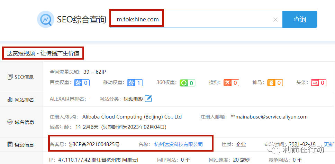The width and height of the screenshot is (335, 164).
Task: Click the blue 查询 button
Action: point(300,19)
